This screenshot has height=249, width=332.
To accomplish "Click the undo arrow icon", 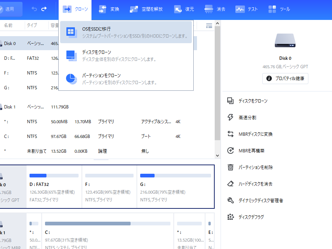I will (34, 9).
